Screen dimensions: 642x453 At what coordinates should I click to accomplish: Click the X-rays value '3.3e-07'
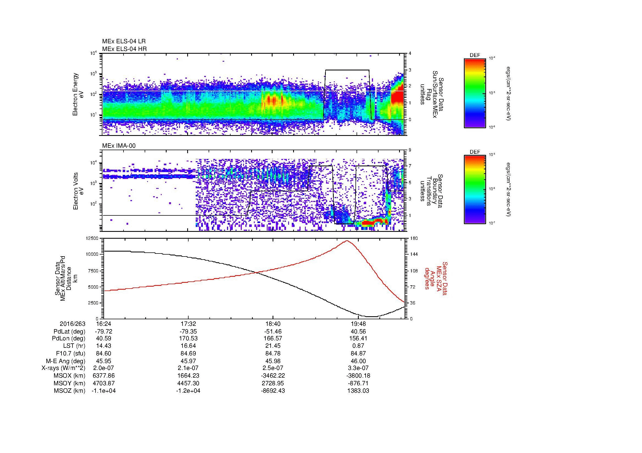point(358,368)
